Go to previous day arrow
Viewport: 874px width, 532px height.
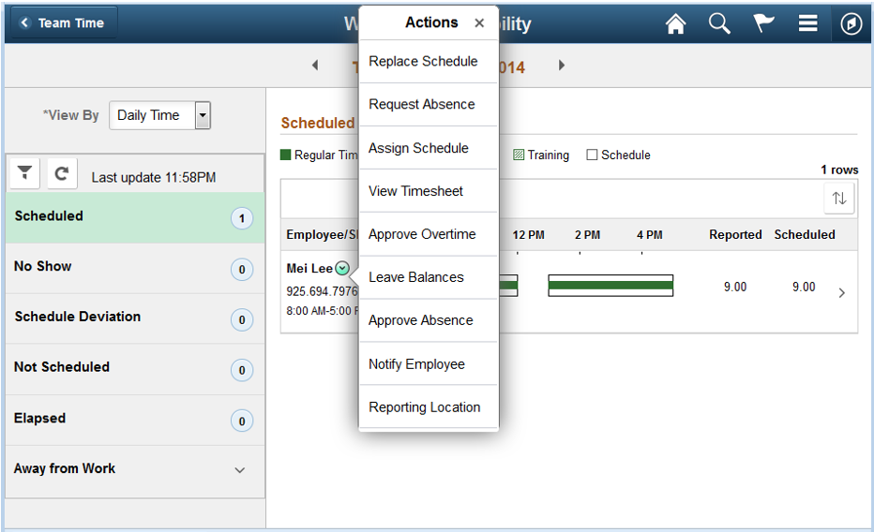coord(315,66)
